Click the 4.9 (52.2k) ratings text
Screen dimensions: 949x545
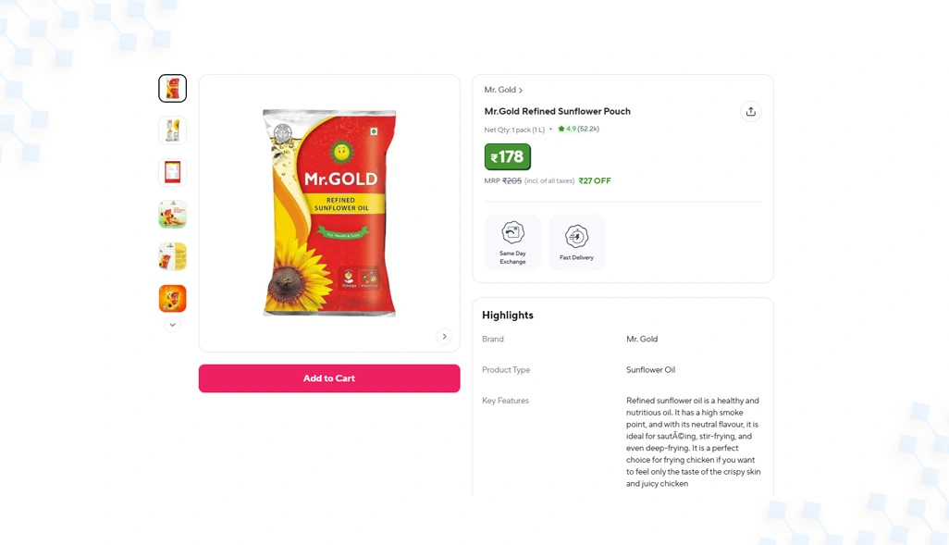coord(583,129)
